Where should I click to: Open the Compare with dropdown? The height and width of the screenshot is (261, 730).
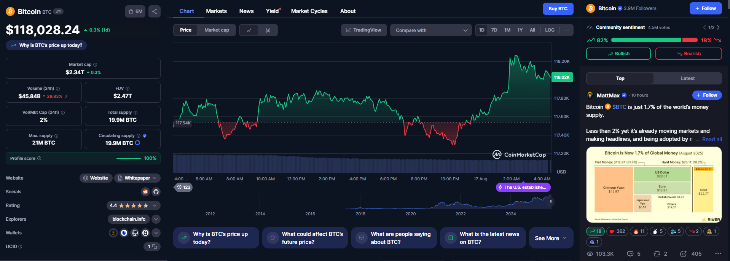pos(431,30)
